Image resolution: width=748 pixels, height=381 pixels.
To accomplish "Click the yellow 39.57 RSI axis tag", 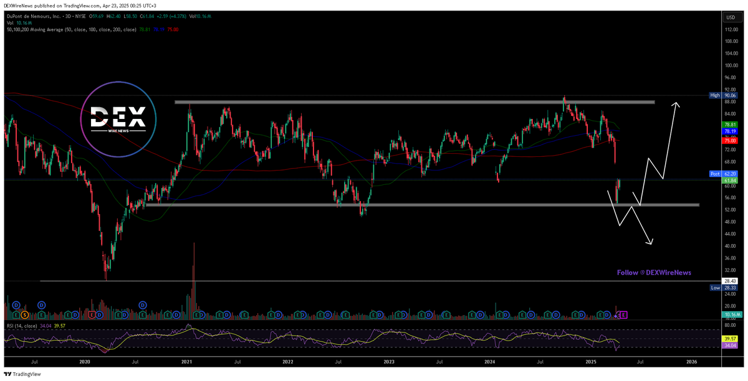I will coord(730,339).
